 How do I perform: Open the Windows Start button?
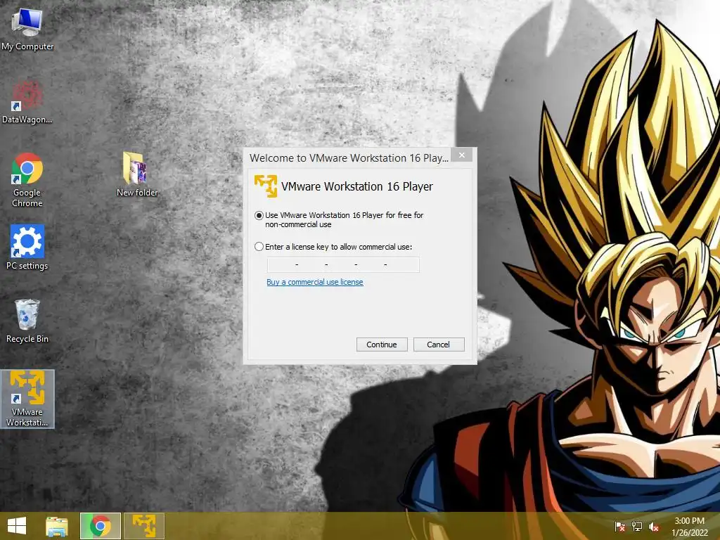click(17, 526)
